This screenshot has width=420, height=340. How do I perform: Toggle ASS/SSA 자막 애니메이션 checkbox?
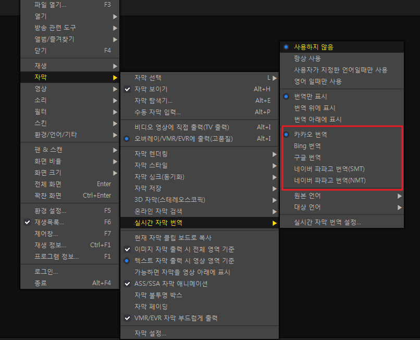coord(200,284)
